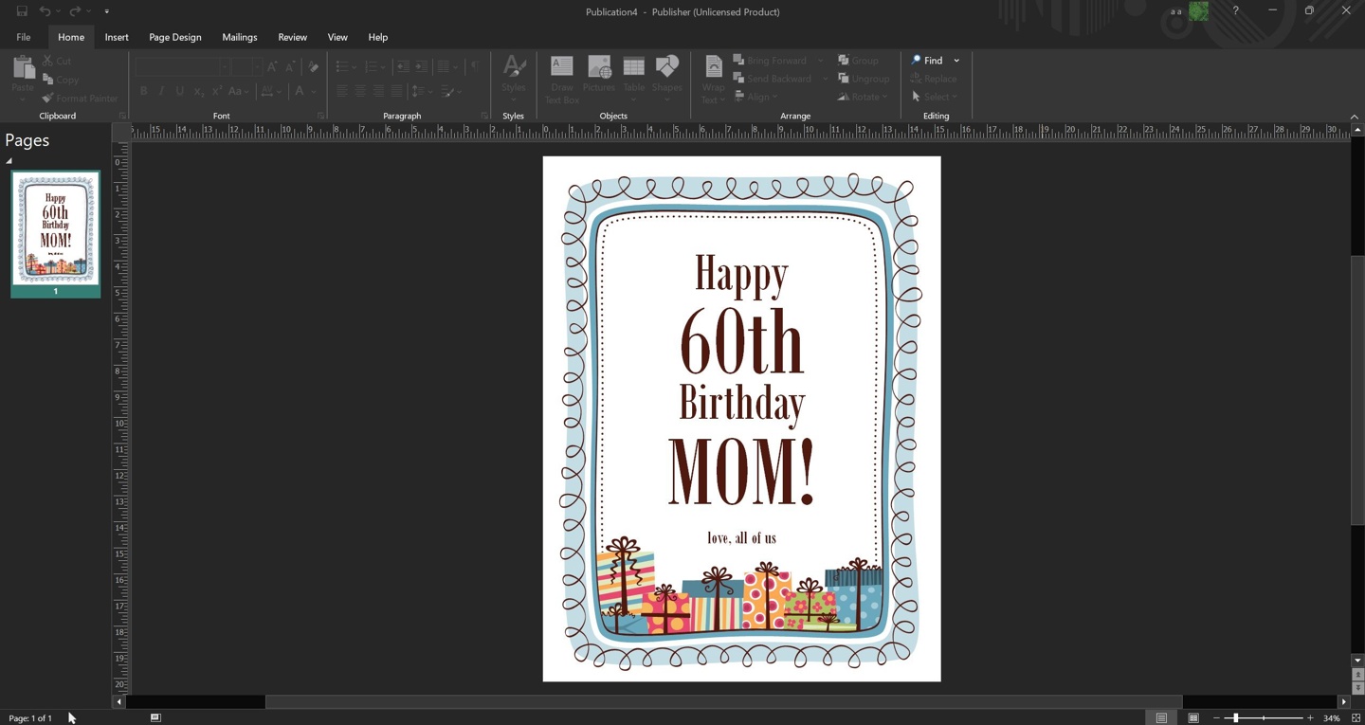
Task: Open the Mailings tab
Action: pyautogui.click(x=239, y=37)
